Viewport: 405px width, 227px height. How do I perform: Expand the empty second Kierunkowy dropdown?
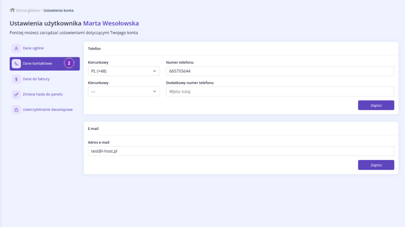click(x=123, y=92)
